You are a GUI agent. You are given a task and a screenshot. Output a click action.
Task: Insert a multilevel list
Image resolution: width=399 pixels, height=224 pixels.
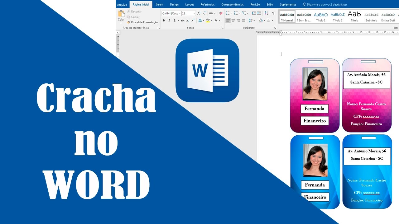point(244,13)
